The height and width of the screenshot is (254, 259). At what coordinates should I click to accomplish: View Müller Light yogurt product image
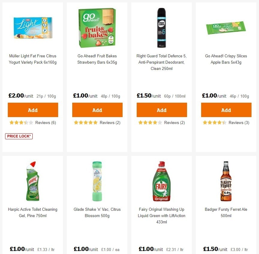point(33,28)
